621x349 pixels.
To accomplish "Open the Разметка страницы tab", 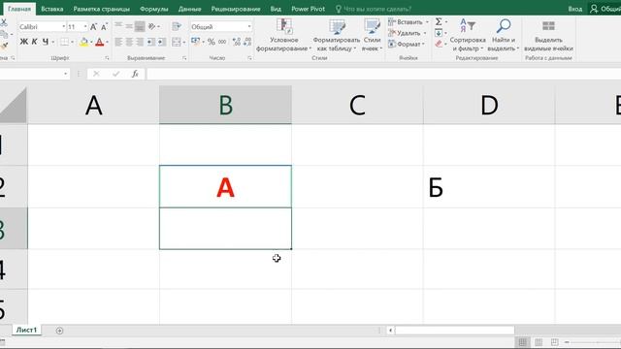I will pyautogui.click(x=101, y=9).
